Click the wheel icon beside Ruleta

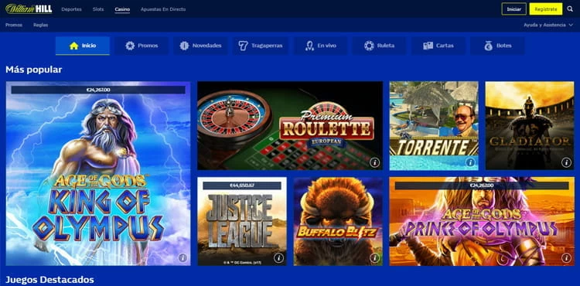tap(369, 46)
